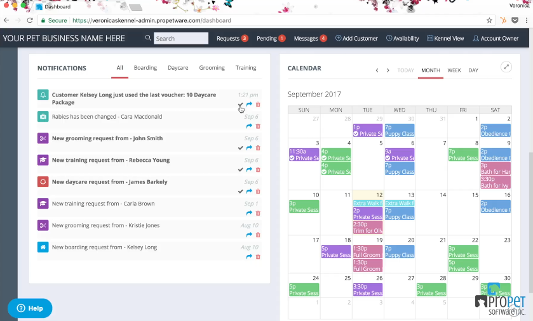Screen dimensions: 533x321
Task: Switch notifications to the Grooming tab
Action: [x=212, y=68]
